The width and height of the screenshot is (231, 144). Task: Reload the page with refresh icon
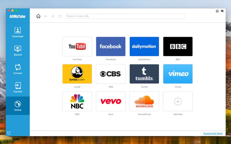pyautogui.click(x=60, y=16)
